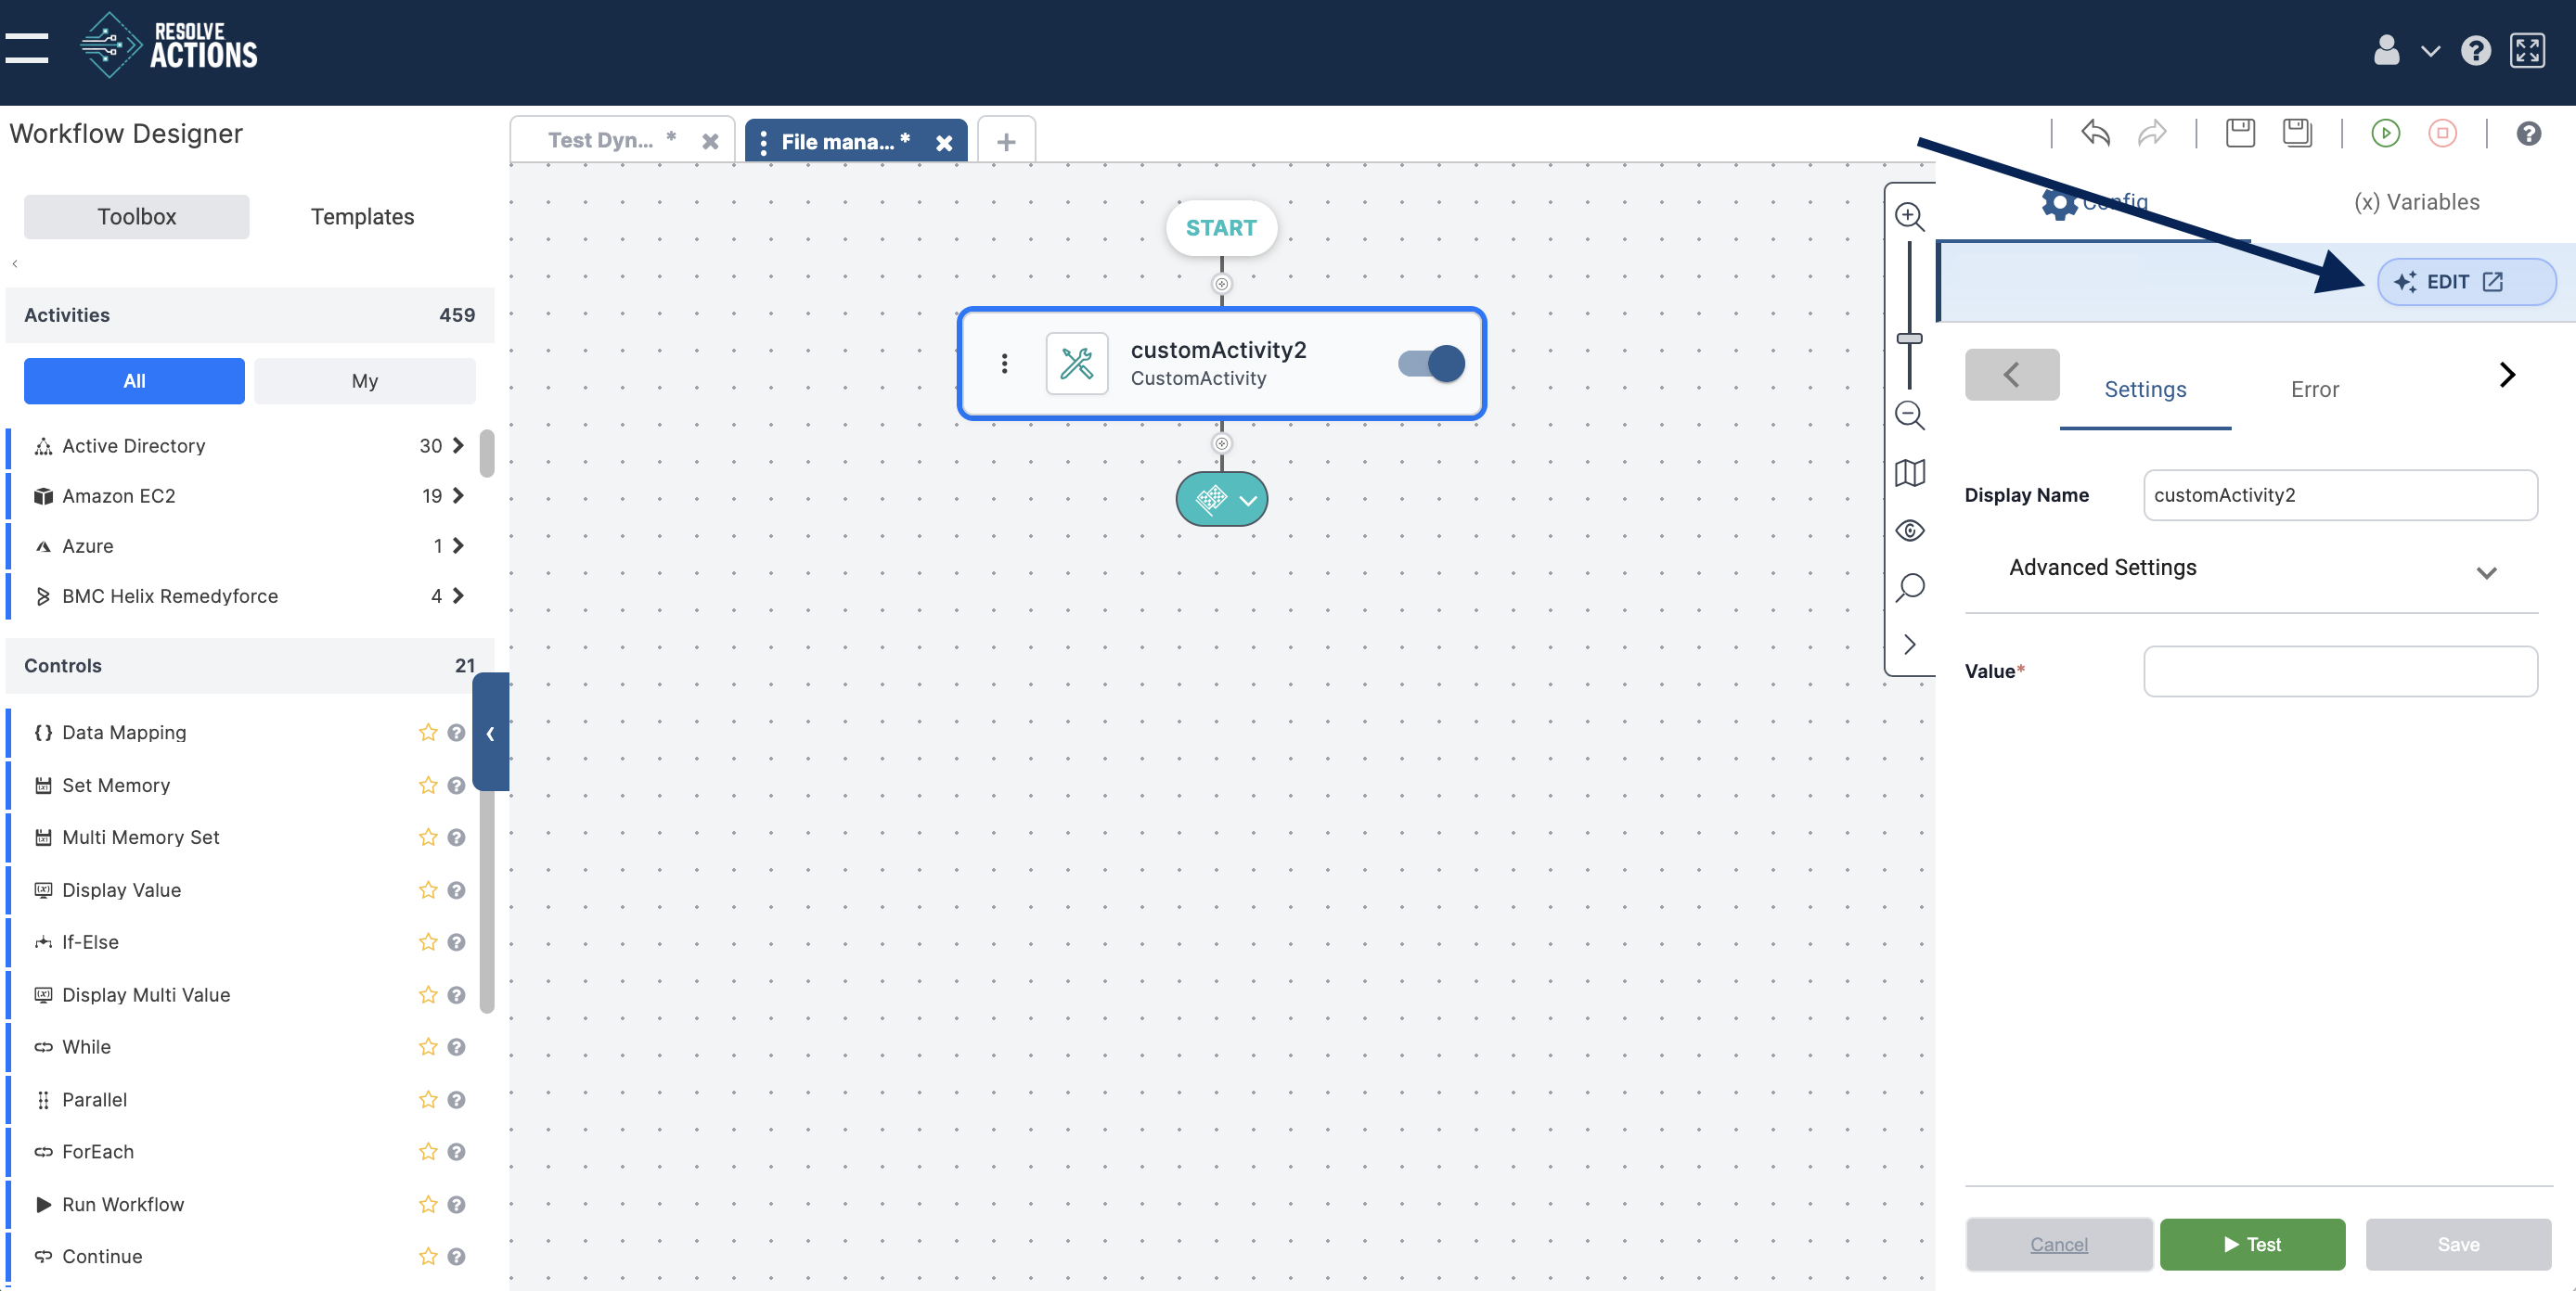Open help for Multi Memory Set
2576x1291 pixels.
pyautogui.click(x=456, y=837)
